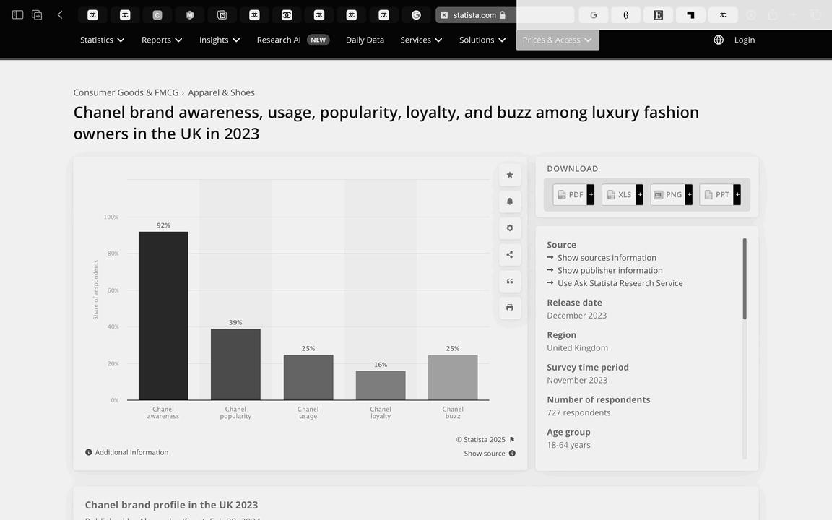Image resolution: width=832 pixels, height=520 pixels.
Task: Open Research AI page
Action: pos(279,40)
